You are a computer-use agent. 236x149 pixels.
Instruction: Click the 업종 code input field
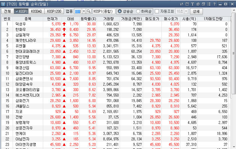78,11
